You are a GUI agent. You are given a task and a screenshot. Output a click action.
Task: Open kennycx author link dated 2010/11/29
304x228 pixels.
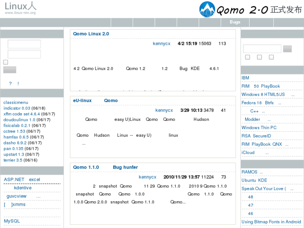tap(147, 177)
